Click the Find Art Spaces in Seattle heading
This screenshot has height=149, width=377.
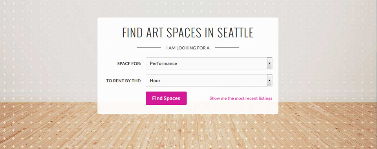[188, 33]
